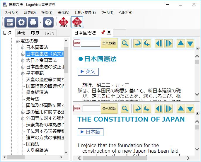Click content area horizontal scrollbar thumb
The height and width of the screenshot is (162, 201).
(115, 158)
